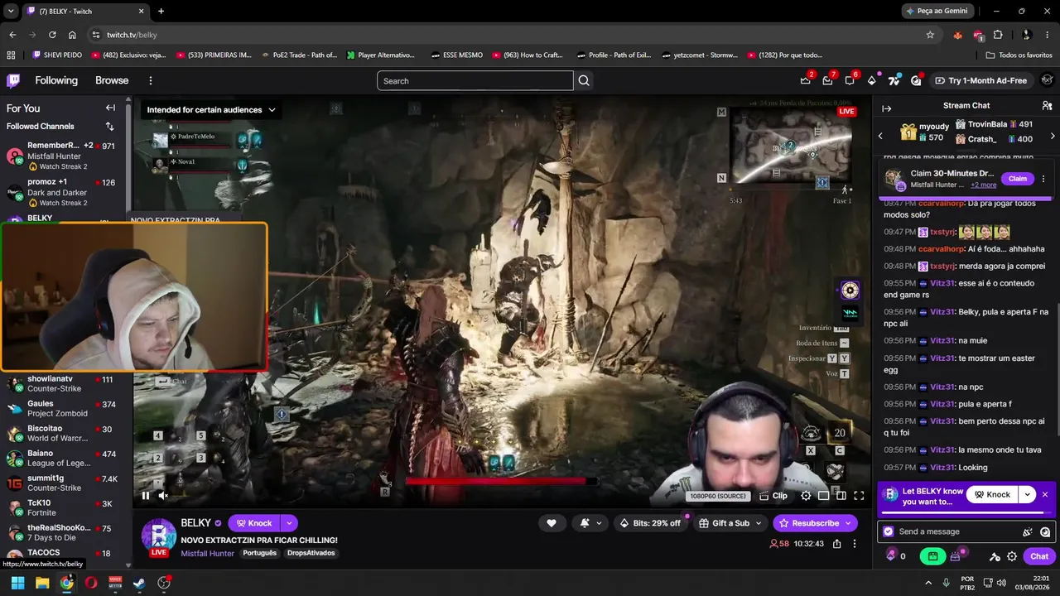Open the Gift a Sub dropdown
The width and height of the screenshot is (1060, 596).
pos(730,523)
